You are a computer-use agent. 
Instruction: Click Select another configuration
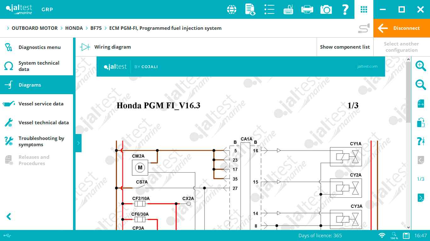pos(402,47)
